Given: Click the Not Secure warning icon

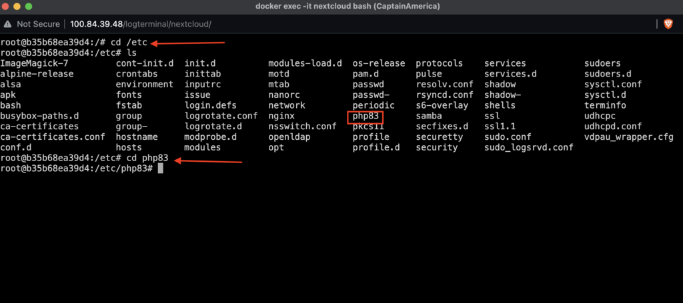Looking at the screenshot, I should [7, 24].
